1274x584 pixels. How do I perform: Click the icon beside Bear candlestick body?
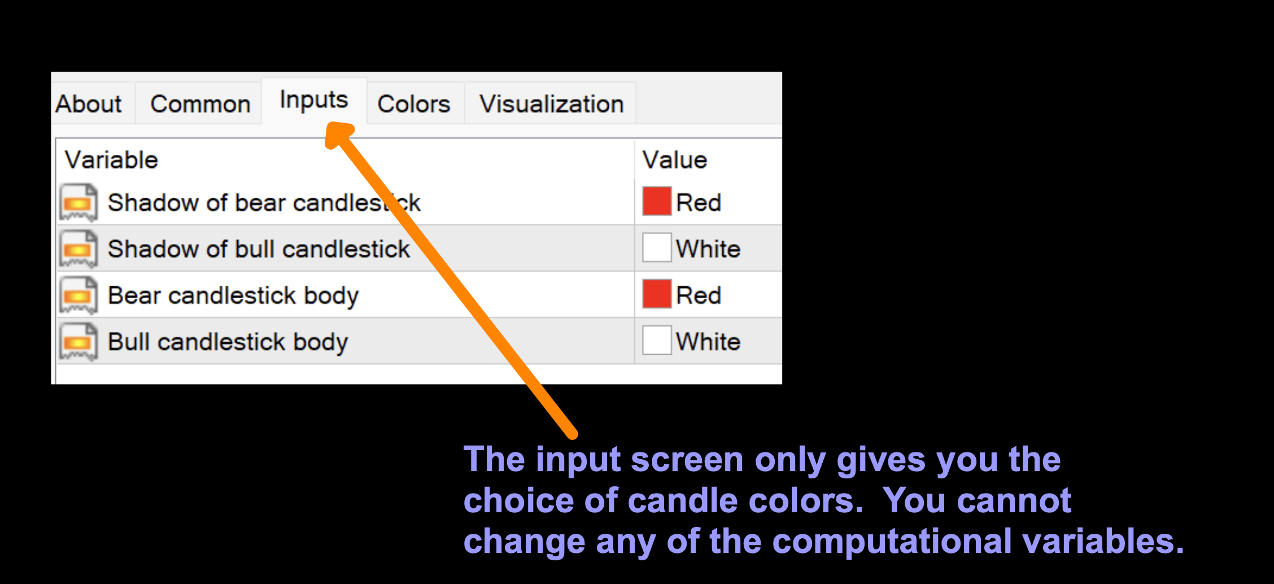coord(78,295)
